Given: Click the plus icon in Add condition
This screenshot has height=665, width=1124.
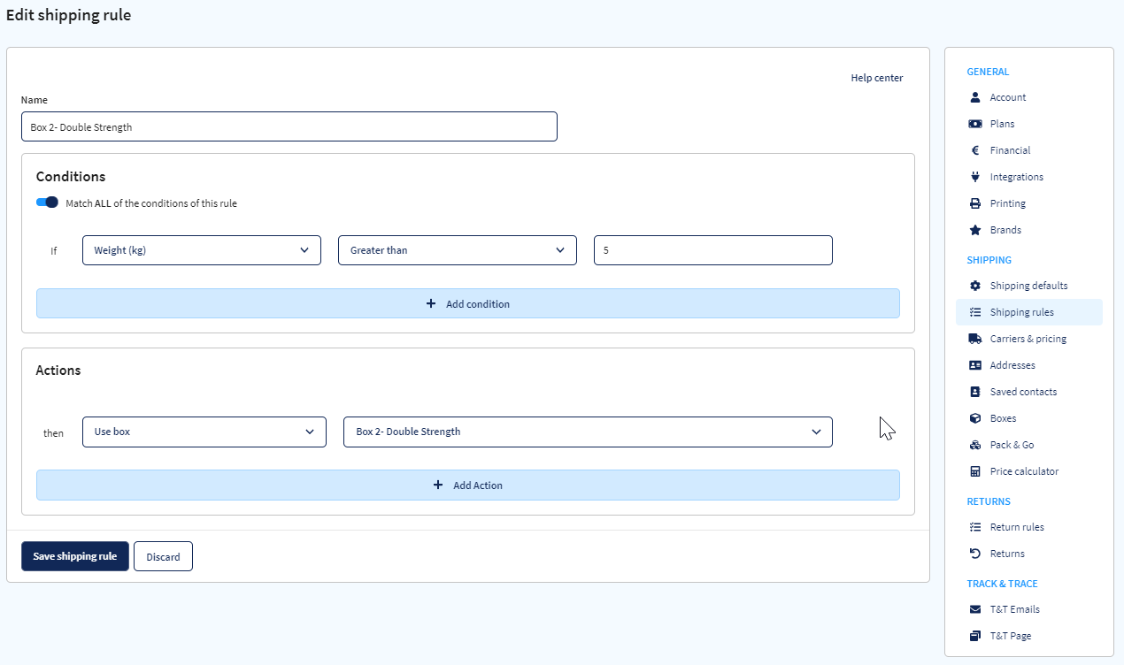Looking at the screenshot, I should click(x=431, y=303).
